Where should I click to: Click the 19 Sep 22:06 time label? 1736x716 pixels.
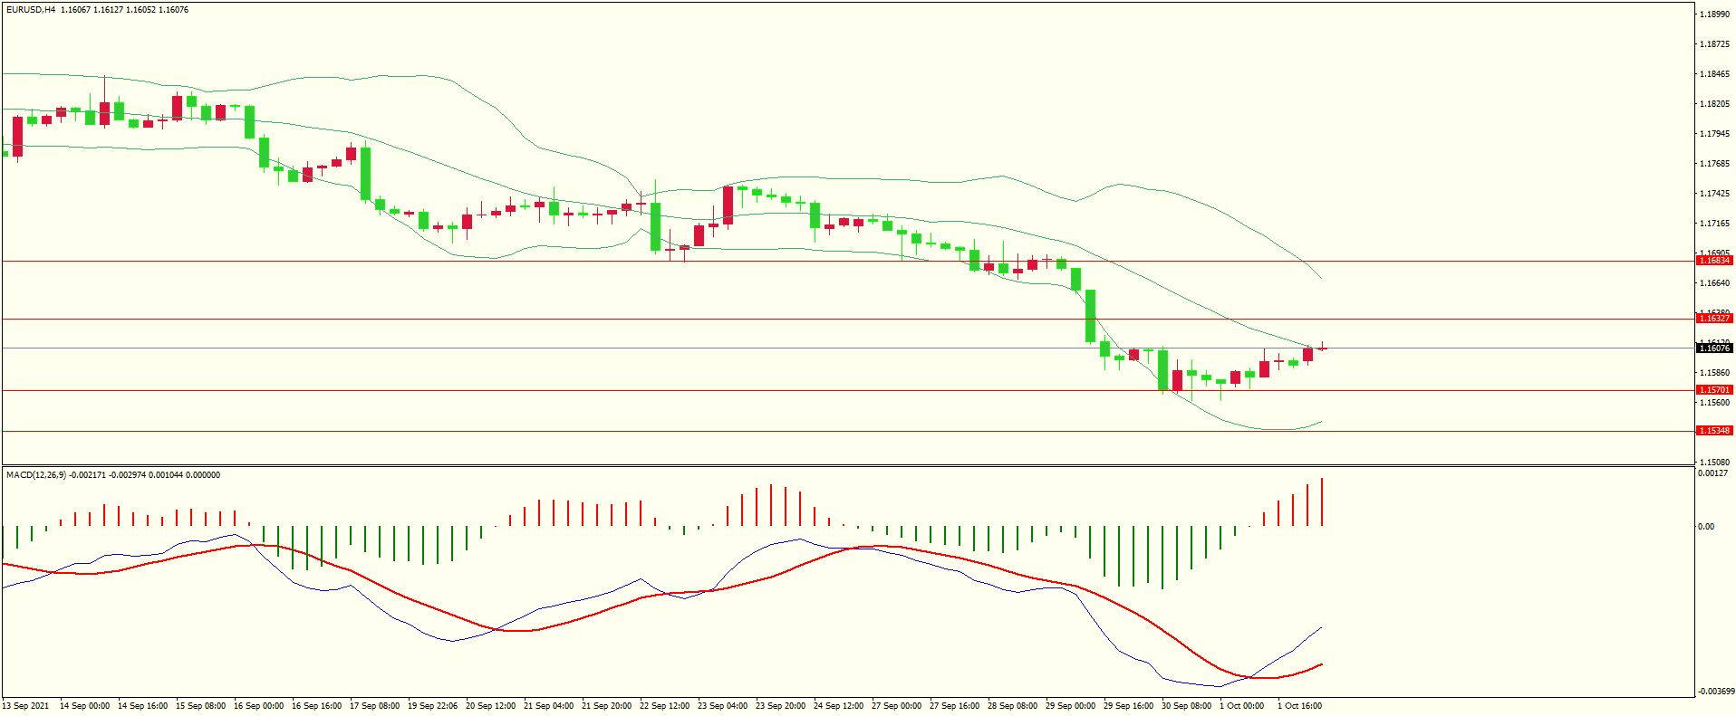point(433,706)
